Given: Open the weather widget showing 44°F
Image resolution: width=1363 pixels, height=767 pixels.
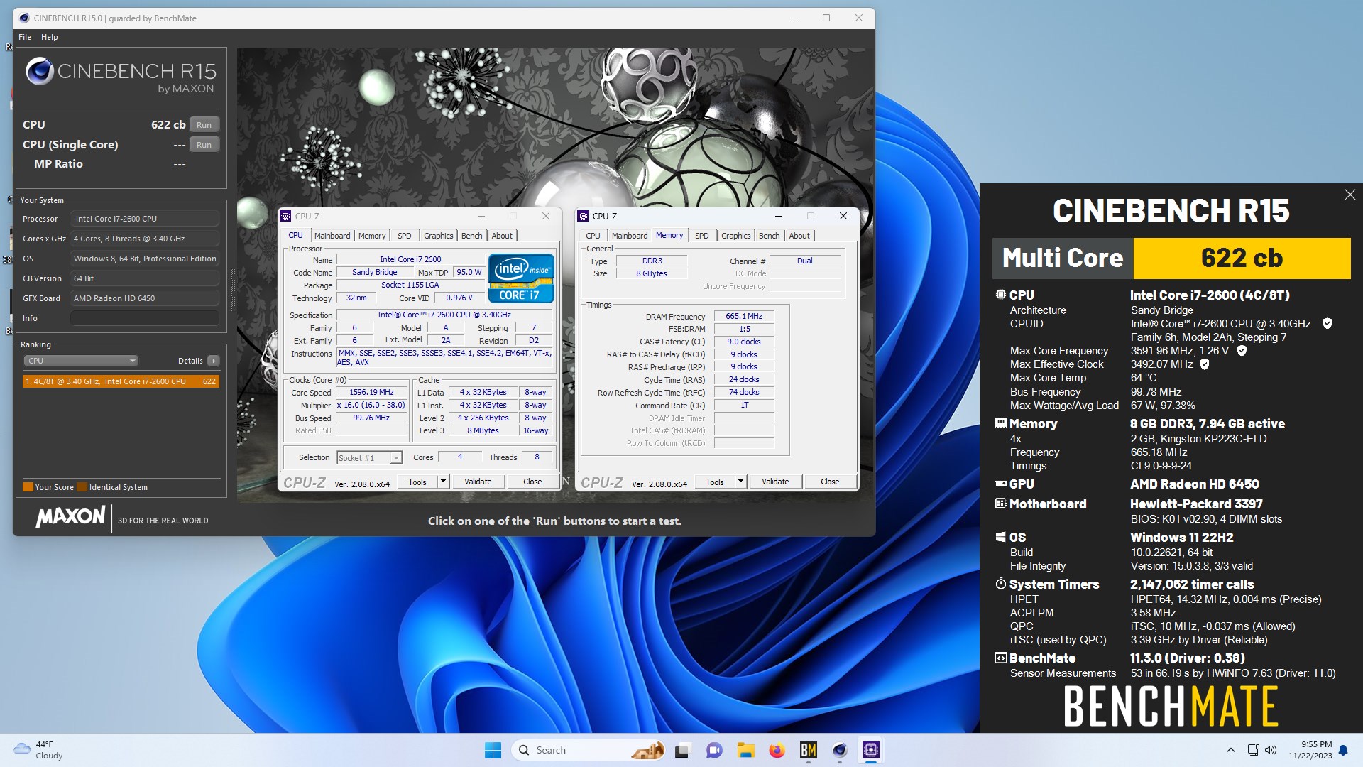Looking at the screenshot, I should (40, 750).
